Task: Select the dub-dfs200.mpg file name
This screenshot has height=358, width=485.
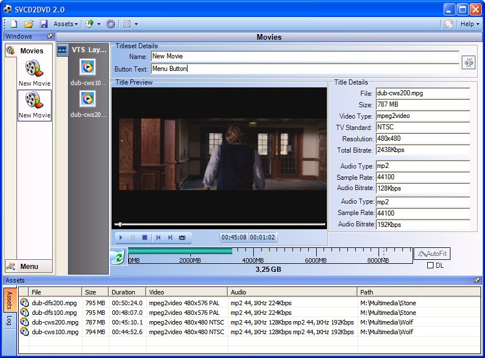Action: [54, 303]
